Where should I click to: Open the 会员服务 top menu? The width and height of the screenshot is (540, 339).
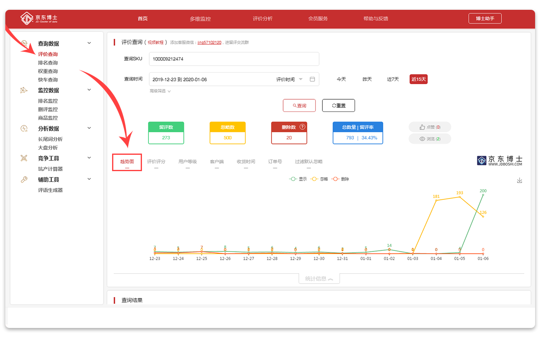pyautogui.click(x=318, y=19)
